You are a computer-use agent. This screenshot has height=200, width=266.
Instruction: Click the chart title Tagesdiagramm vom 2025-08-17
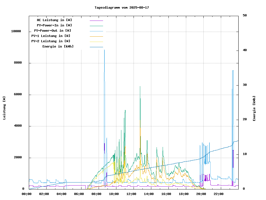tap(122, 8)
